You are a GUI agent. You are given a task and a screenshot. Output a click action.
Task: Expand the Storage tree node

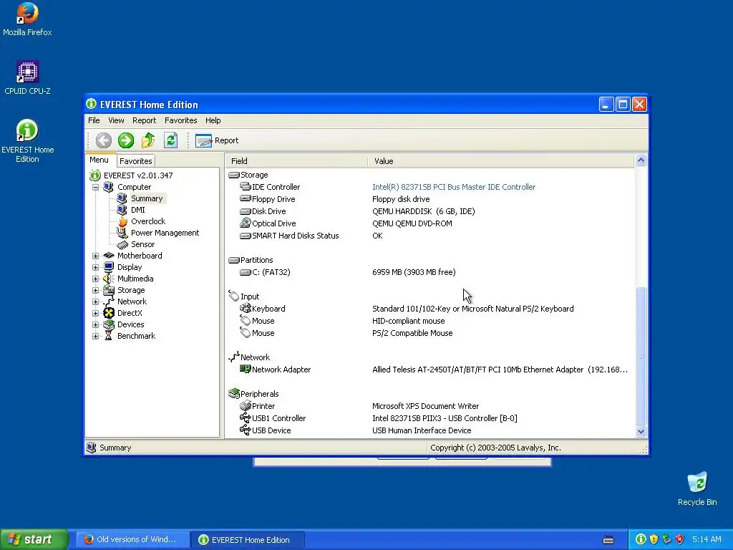[95, 291]
